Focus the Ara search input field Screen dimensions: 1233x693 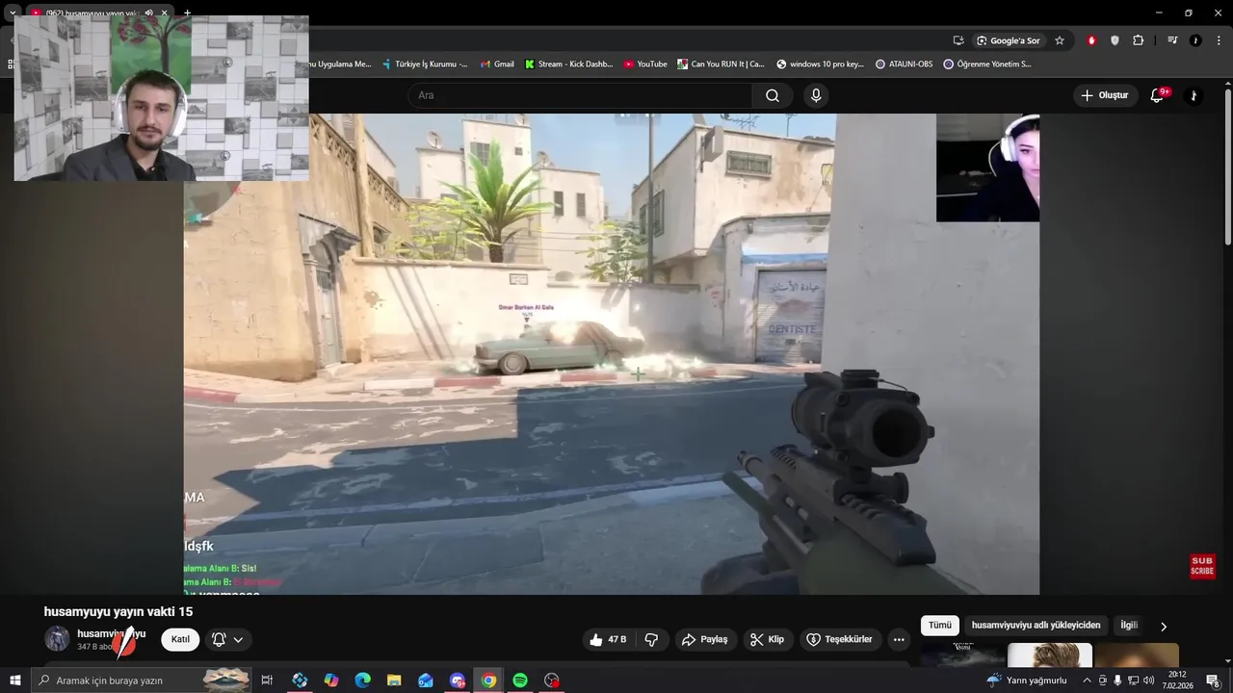pos(580,95)
